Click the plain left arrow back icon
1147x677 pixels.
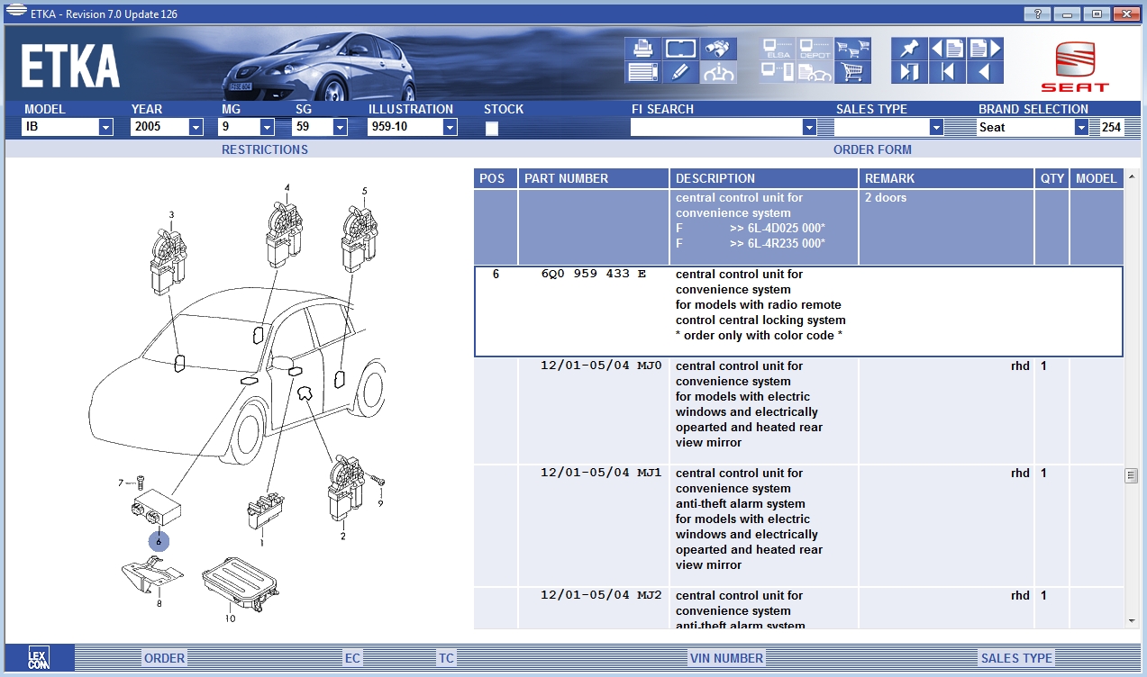(985, 72)
